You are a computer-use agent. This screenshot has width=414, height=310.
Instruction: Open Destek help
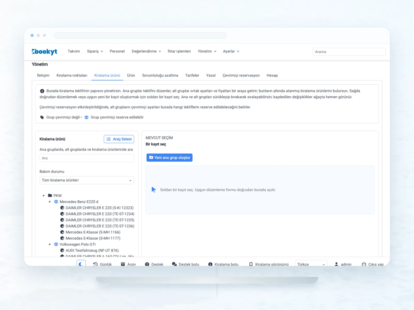[154, 264]
